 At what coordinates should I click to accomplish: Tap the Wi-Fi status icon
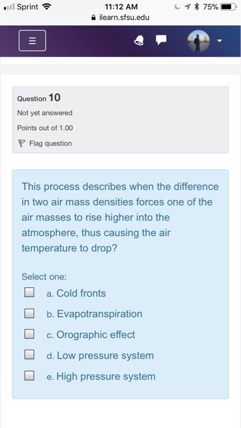[x=47, y=7]
